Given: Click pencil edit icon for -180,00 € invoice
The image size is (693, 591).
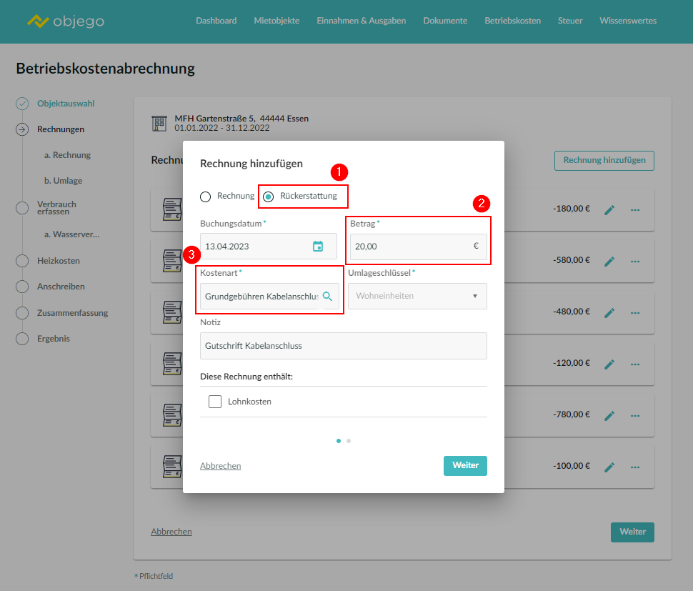Looking at the screenshot, I should click(609, 210).
